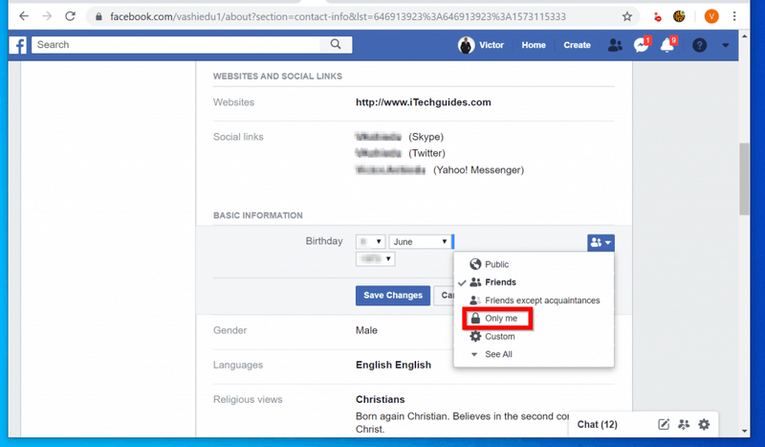765x447 pixels.
Task: Reload the page
Action: click(x=70, y=16)
